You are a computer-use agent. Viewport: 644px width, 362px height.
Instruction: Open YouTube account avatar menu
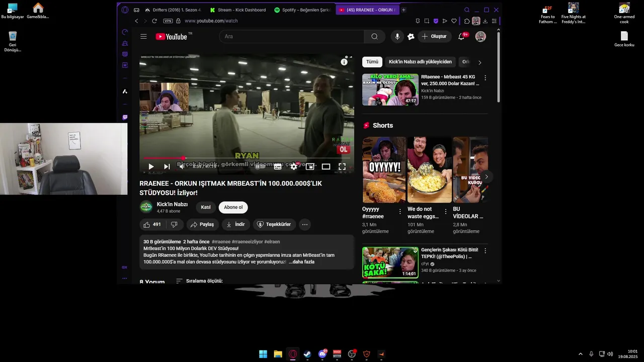pos(480,36)
